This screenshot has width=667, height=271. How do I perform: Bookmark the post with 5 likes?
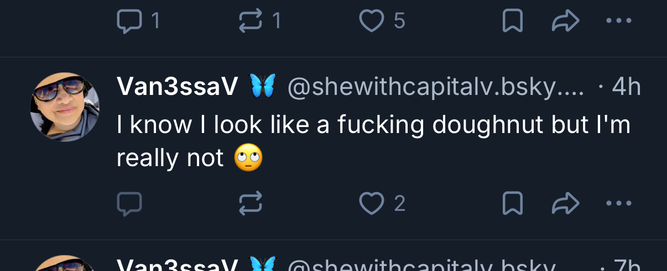point(513,22)
